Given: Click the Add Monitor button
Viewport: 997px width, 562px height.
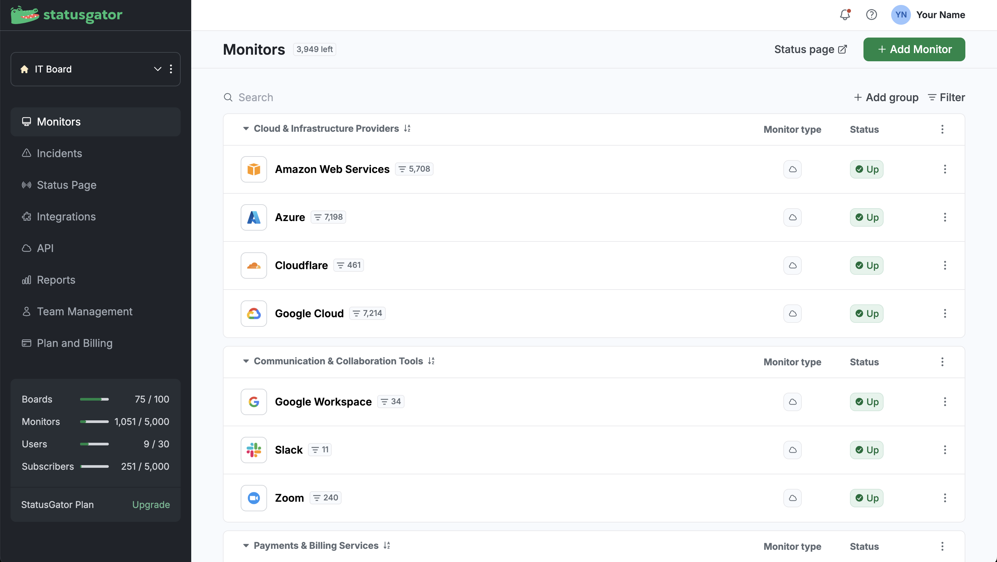Looking at the screenshot, I should tap(914, 49).
